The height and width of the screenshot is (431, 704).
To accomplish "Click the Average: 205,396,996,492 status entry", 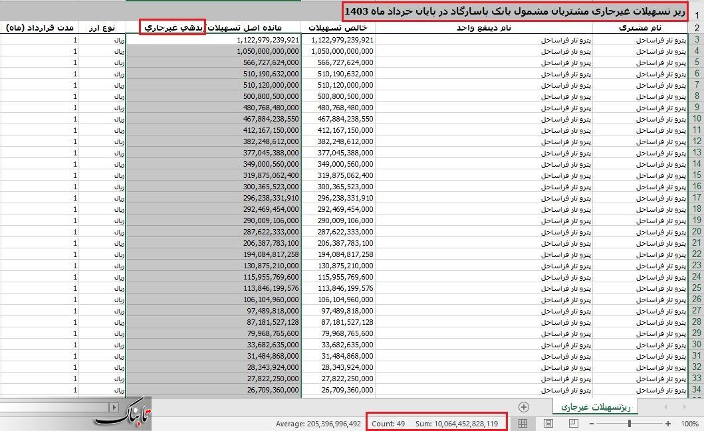I will [318, 424].
